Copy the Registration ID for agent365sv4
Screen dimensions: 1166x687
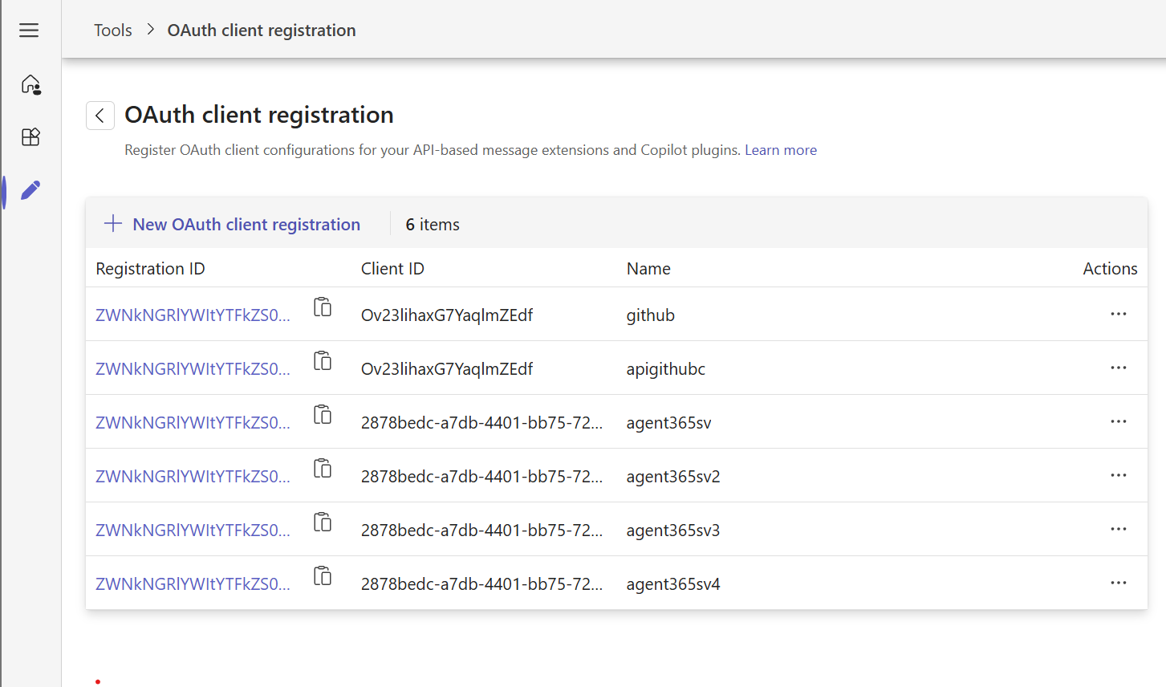tap(323, 576)
